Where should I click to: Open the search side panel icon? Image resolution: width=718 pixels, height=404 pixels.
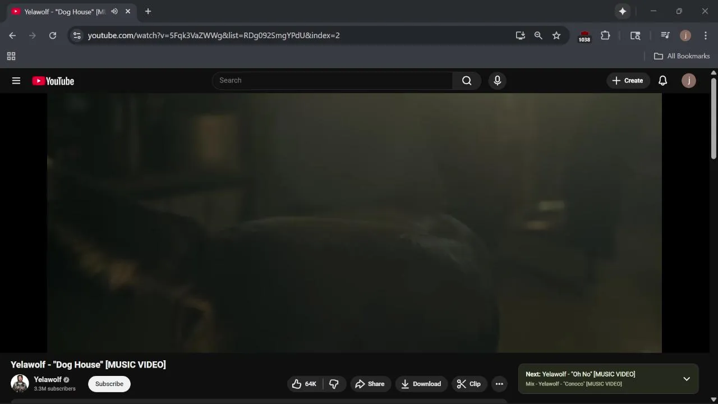point(636,35)
